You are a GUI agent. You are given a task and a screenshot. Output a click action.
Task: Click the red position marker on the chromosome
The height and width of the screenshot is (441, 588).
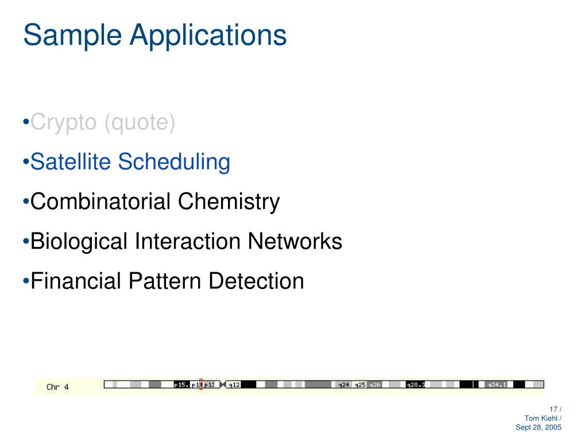tap(201, 384)
